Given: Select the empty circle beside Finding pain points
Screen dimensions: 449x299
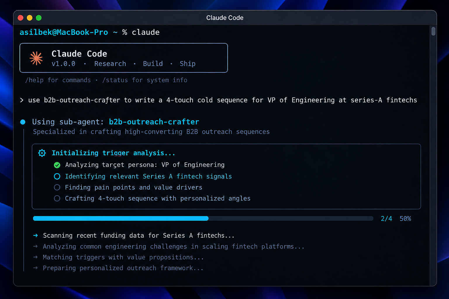Looking at the screenshot, I should [x=57, y=187].
